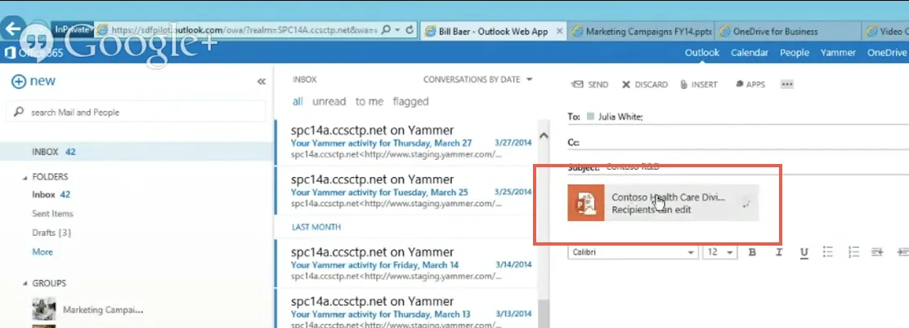Click the circled plus new mail icon
Image resolution: width=909 pixels, height=328 pixels.
point(19,82)
